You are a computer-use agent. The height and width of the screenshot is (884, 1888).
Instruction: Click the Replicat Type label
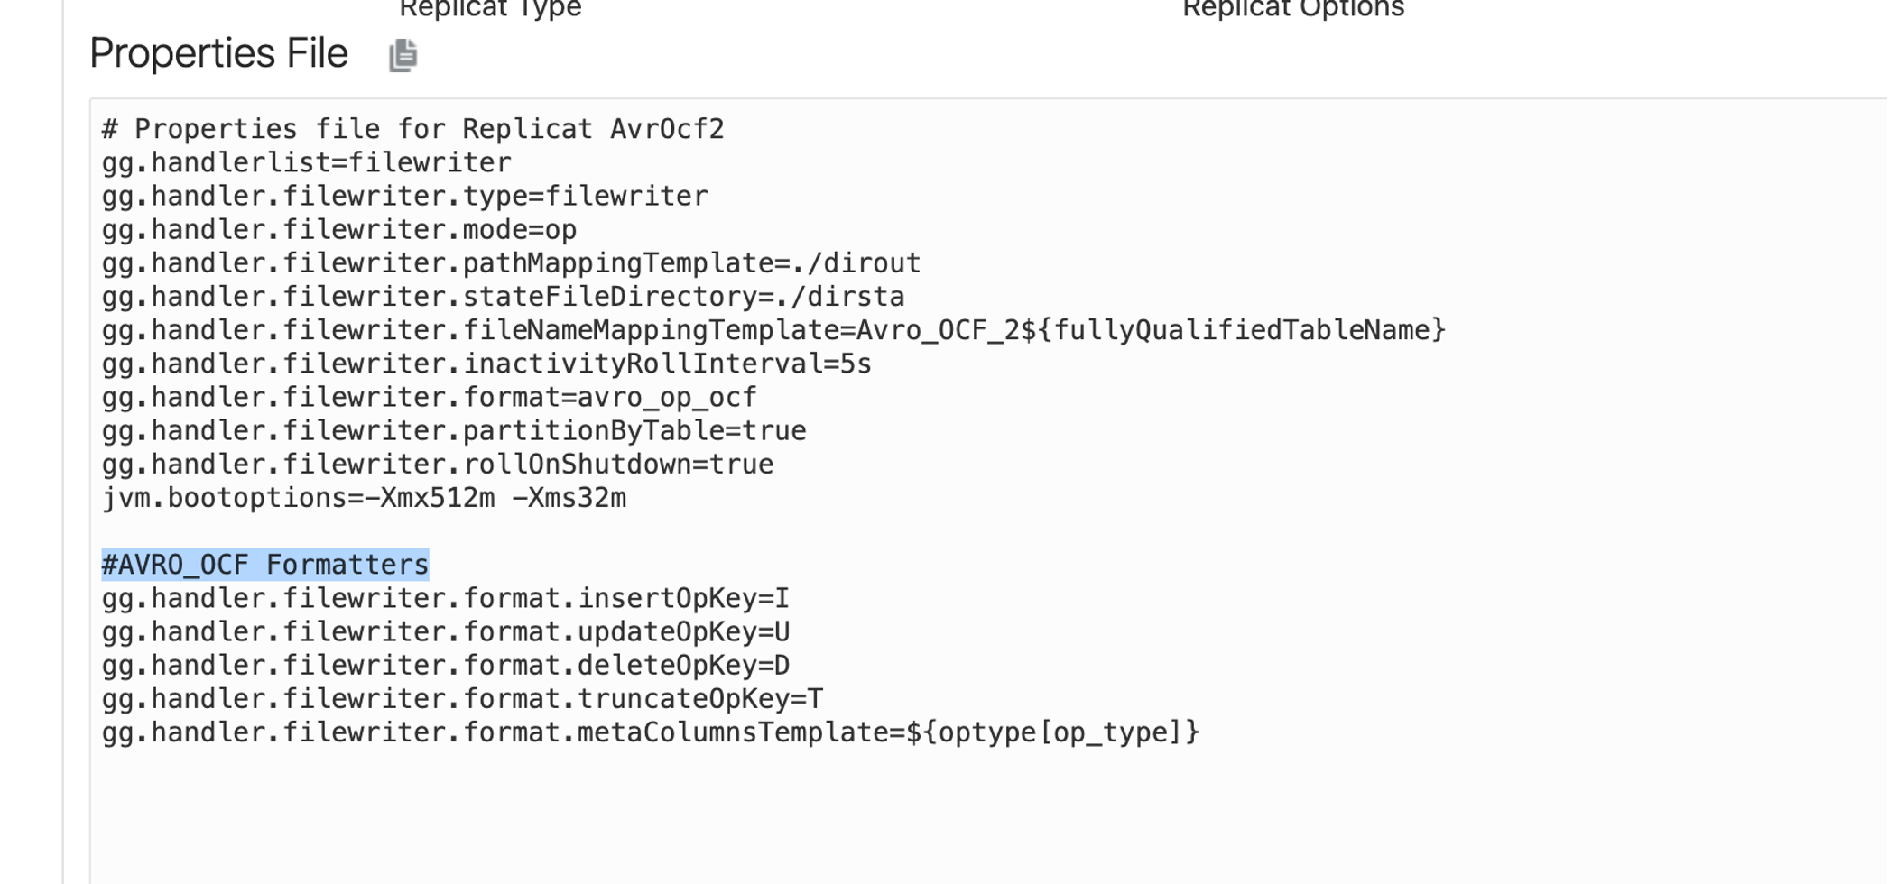coord(490,9)
